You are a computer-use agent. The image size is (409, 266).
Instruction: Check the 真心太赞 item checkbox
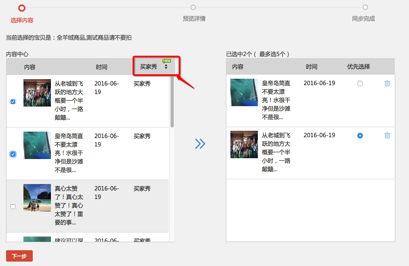(x=13, y=206)
